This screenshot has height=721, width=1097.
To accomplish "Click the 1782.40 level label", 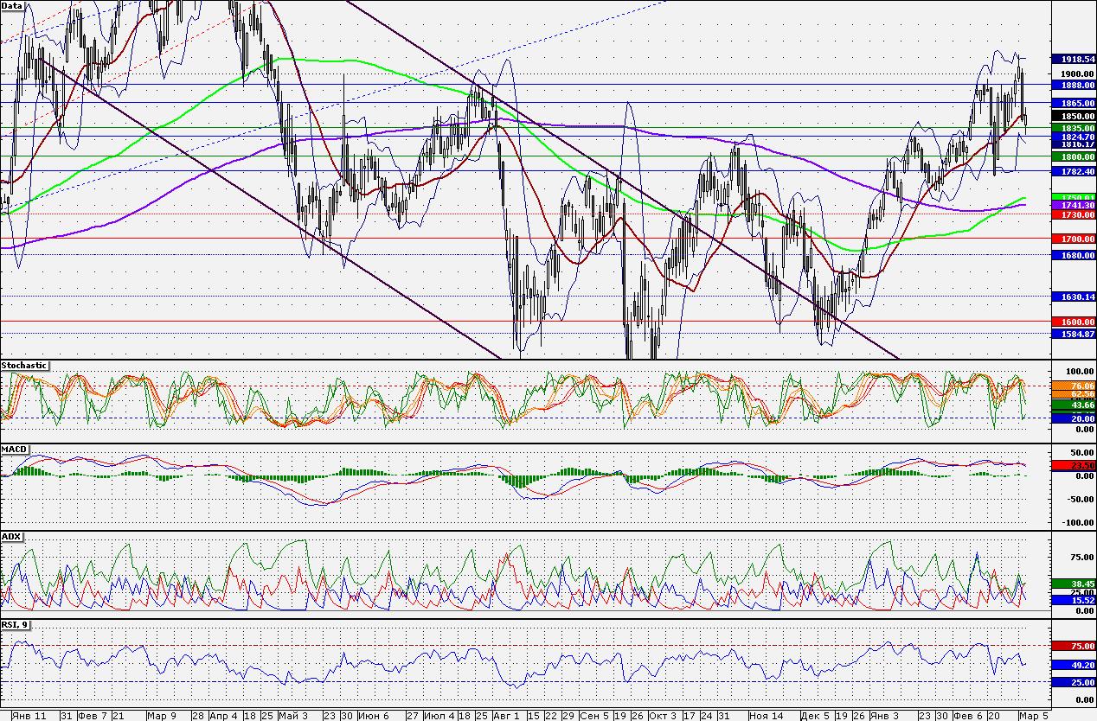I will pyautogui.click(x=1073, y=171).
